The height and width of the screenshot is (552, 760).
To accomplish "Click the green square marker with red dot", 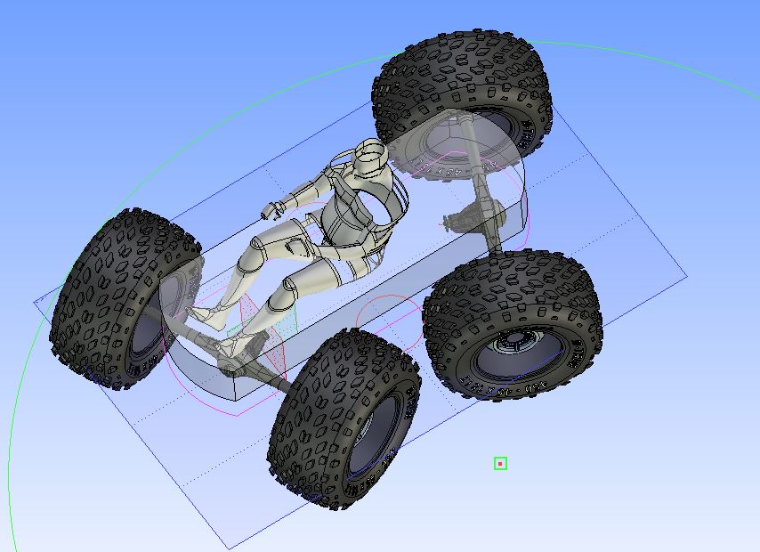I will [500, 463].
